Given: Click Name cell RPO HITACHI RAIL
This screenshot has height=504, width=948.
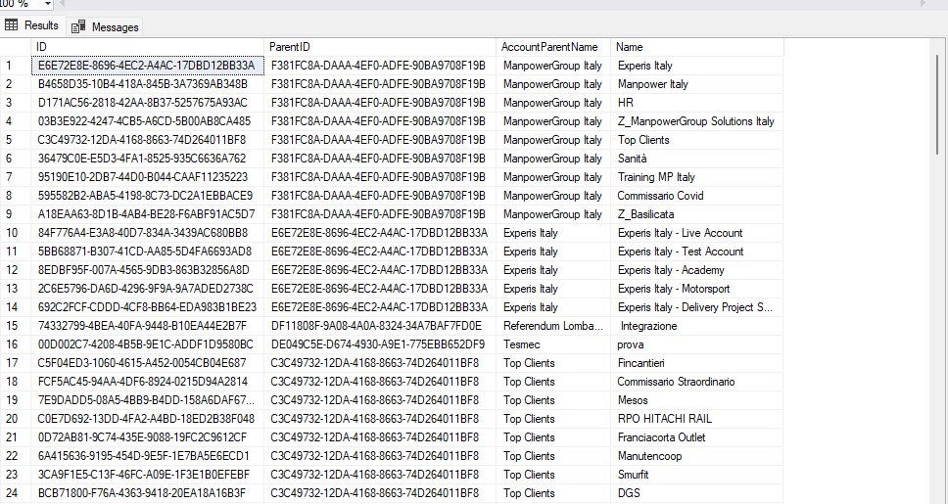Looking at the screenshot, I should pos(697,419).
